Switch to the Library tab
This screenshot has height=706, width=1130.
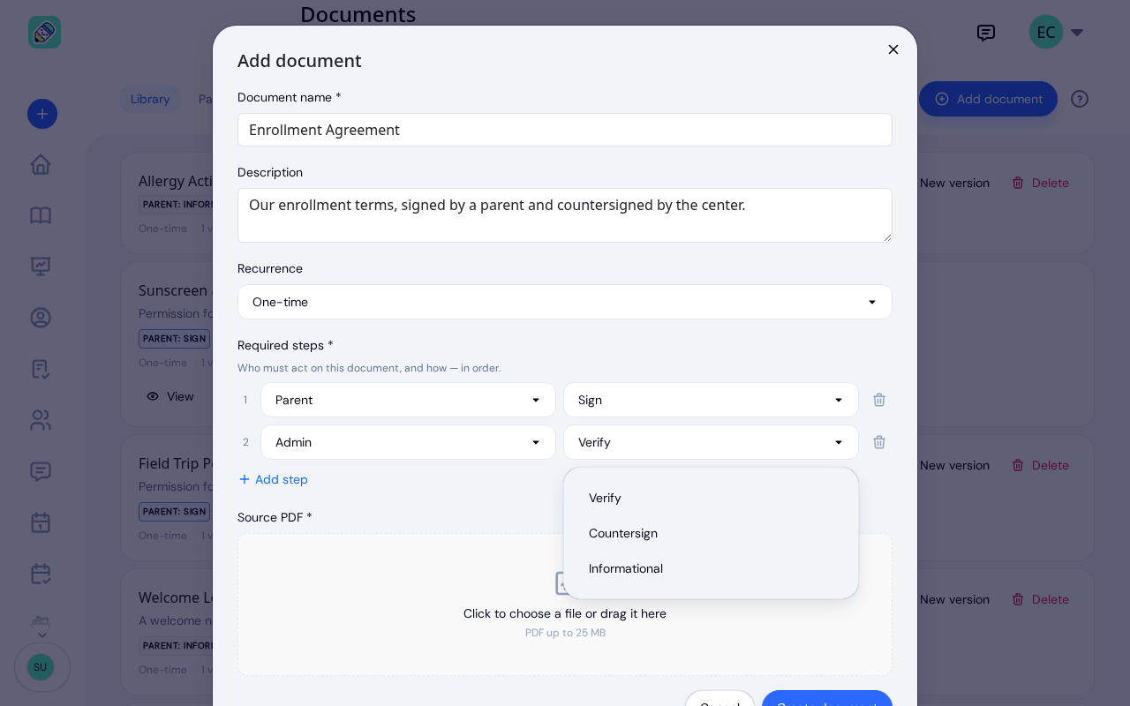[x=150, y=99]
